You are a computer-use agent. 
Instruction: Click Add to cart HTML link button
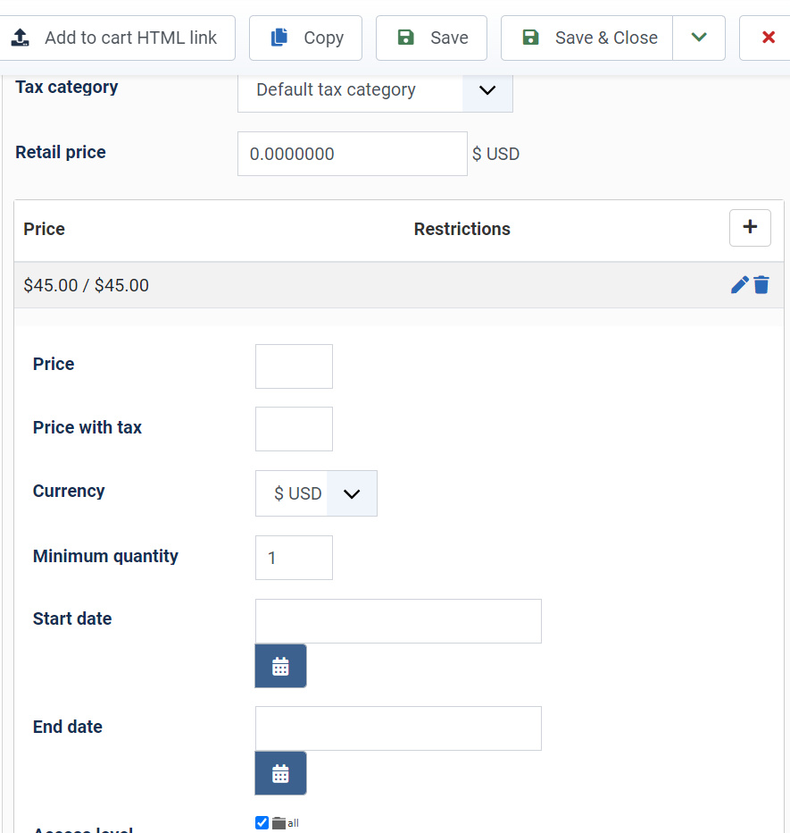coord(116,38)
